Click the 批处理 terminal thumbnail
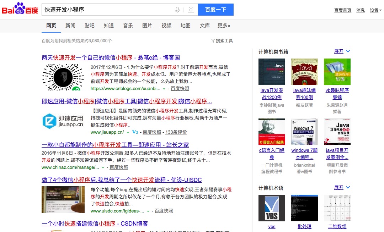384x232 pixels. [x=304, y=208]
